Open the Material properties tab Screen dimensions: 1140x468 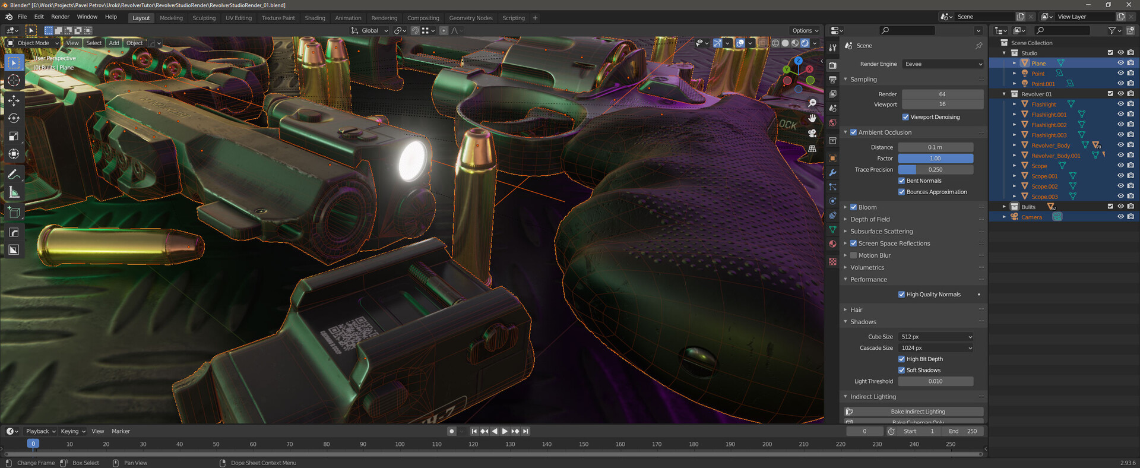coord(832,244)
